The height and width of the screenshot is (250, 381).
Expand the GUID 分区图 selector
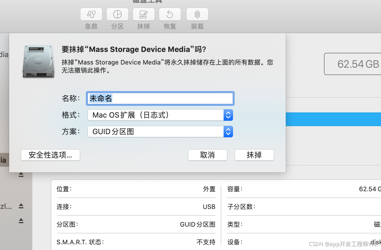228,132
